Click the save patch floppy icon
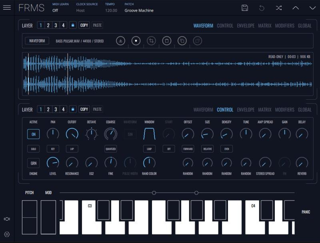The width and height of the screenshot is (320, 243). click(245, 8)
